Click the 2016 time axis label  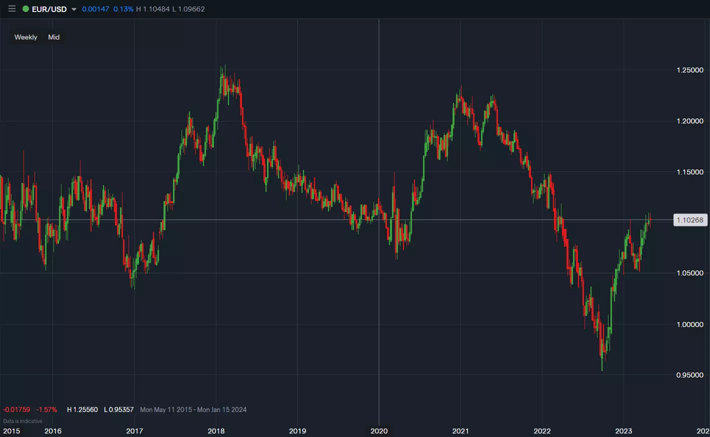(53, 431)
